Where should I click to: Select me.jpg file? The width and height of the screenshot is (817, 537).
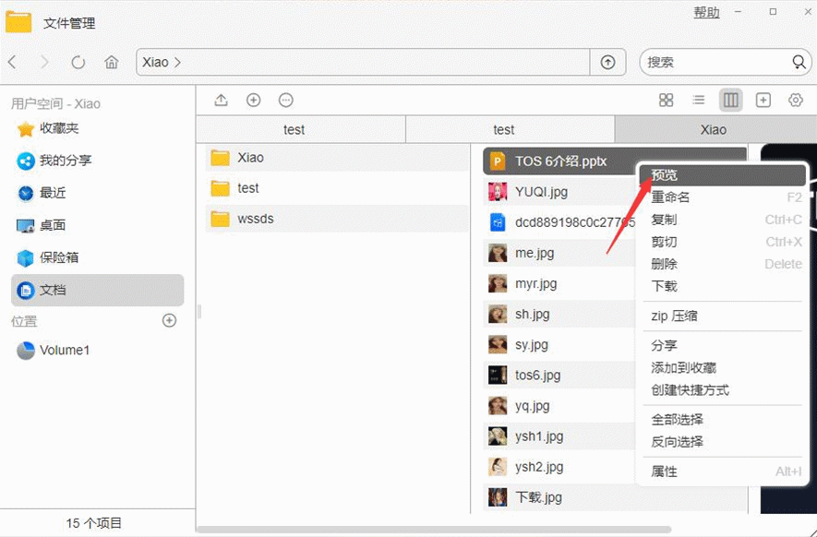coord(560,253)
